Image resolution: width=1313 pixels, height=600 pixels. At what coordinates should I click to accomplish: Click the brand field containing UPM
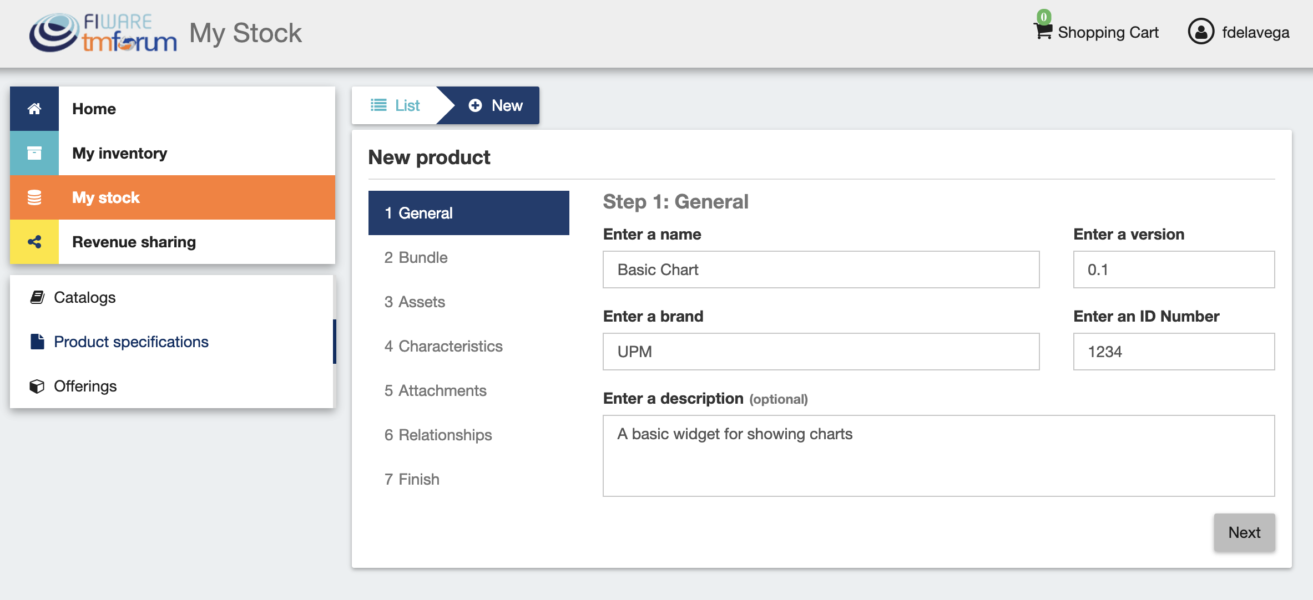tap(821, 352)
